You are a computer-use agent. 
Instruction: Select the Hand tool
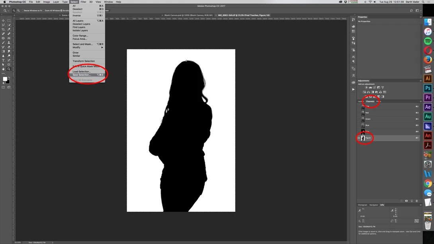pos(3,69)
